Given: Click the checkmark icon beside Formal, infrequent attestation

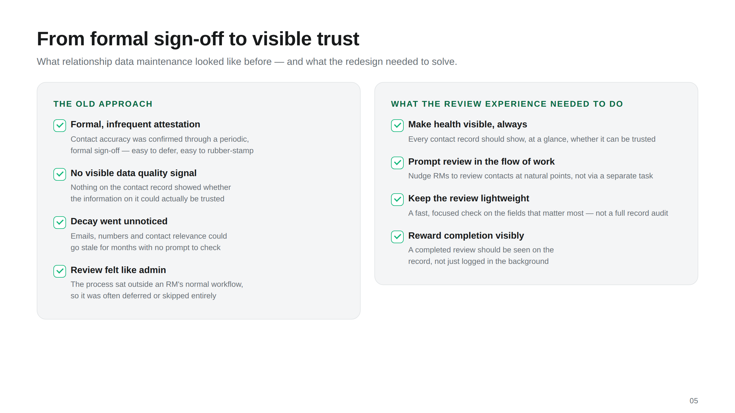Looking at the screenshot, I should point(60,126).
